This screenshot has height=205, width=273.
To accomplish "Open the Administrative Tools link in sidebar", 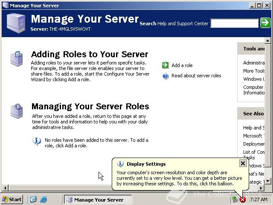I will click(x=254, y=63).
